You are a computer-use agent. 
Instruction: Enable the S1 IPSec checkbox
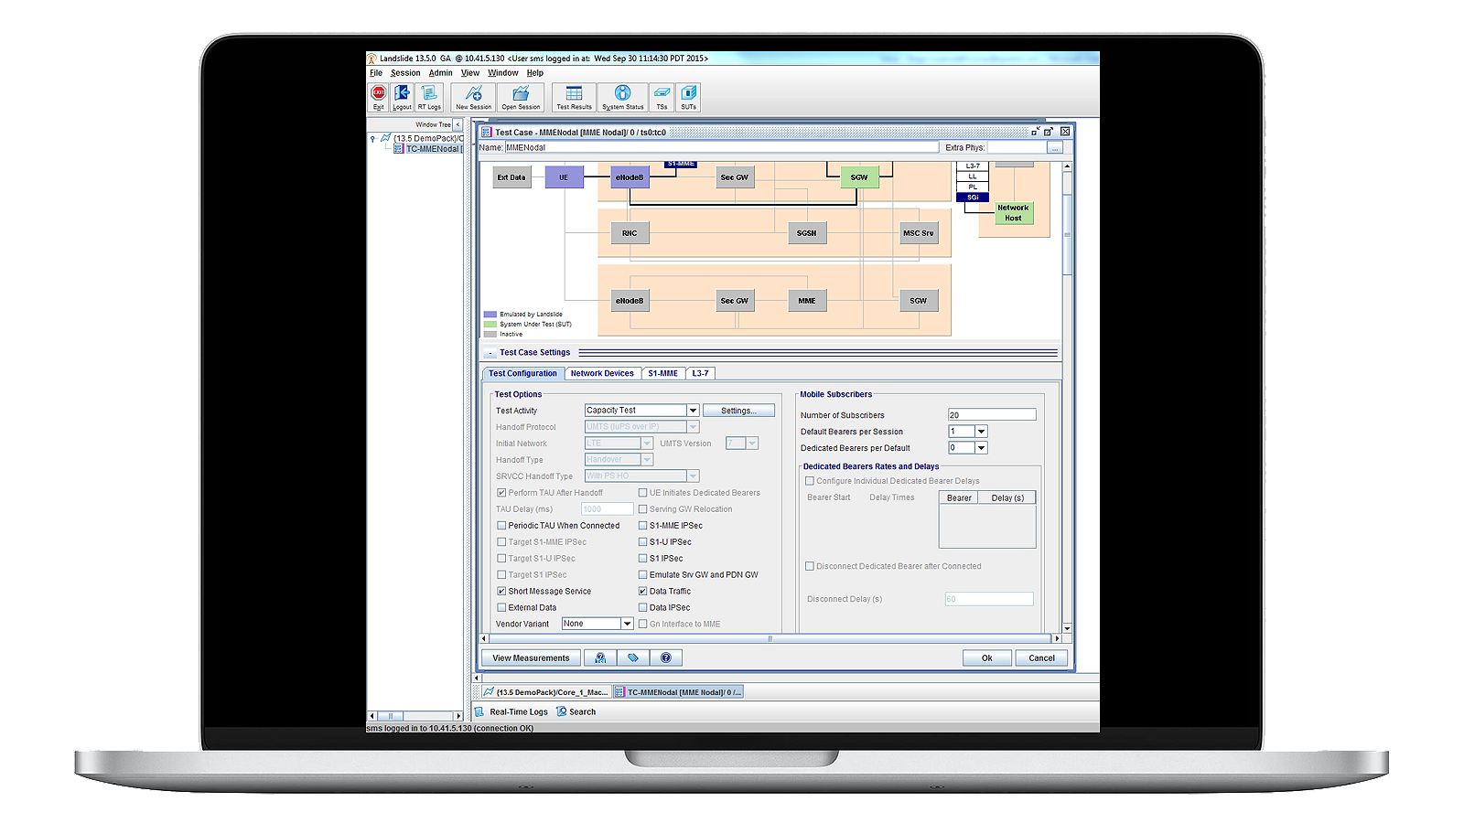(x=642, y=559)
